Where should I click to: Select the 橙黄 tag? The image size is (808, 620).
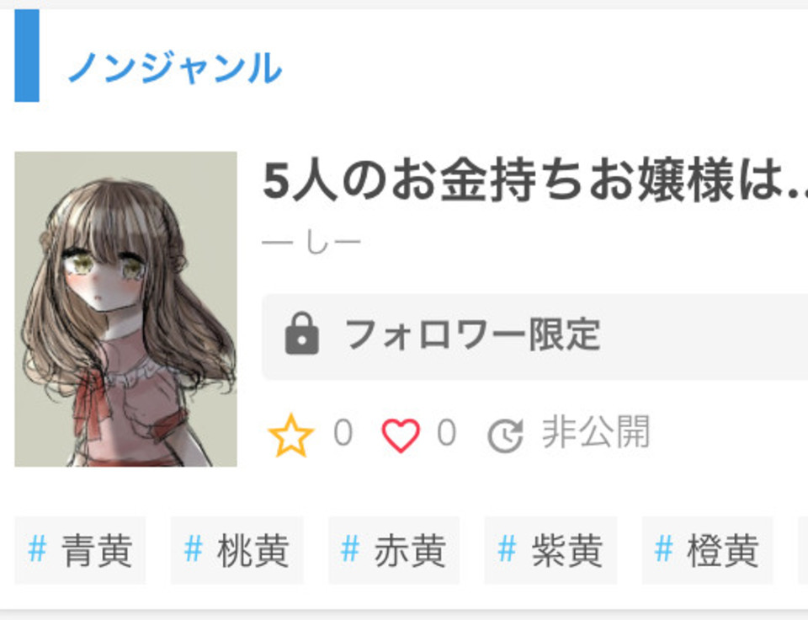coord(708,550)
